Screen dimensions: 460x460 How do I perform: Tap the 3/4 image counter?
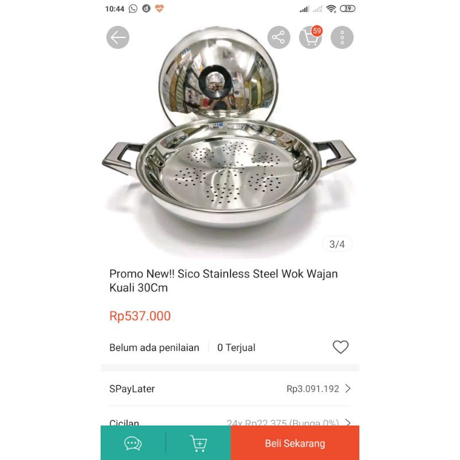click(x=337, y=244)
